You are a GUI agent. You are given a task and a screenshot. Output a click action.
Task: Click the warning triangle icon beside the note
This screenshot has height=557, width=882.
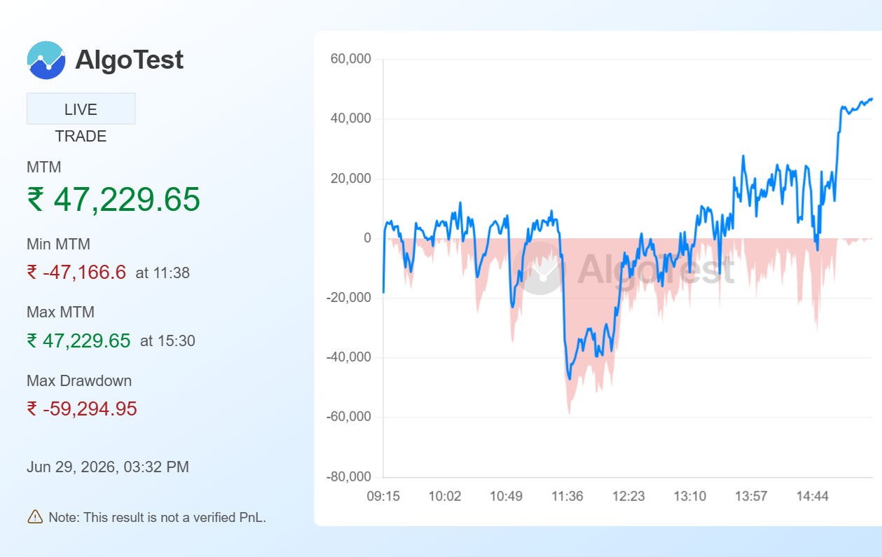[35, 517]
